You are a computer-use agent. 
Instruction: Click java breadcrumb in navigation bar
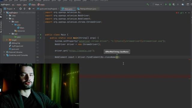point(25,5)
